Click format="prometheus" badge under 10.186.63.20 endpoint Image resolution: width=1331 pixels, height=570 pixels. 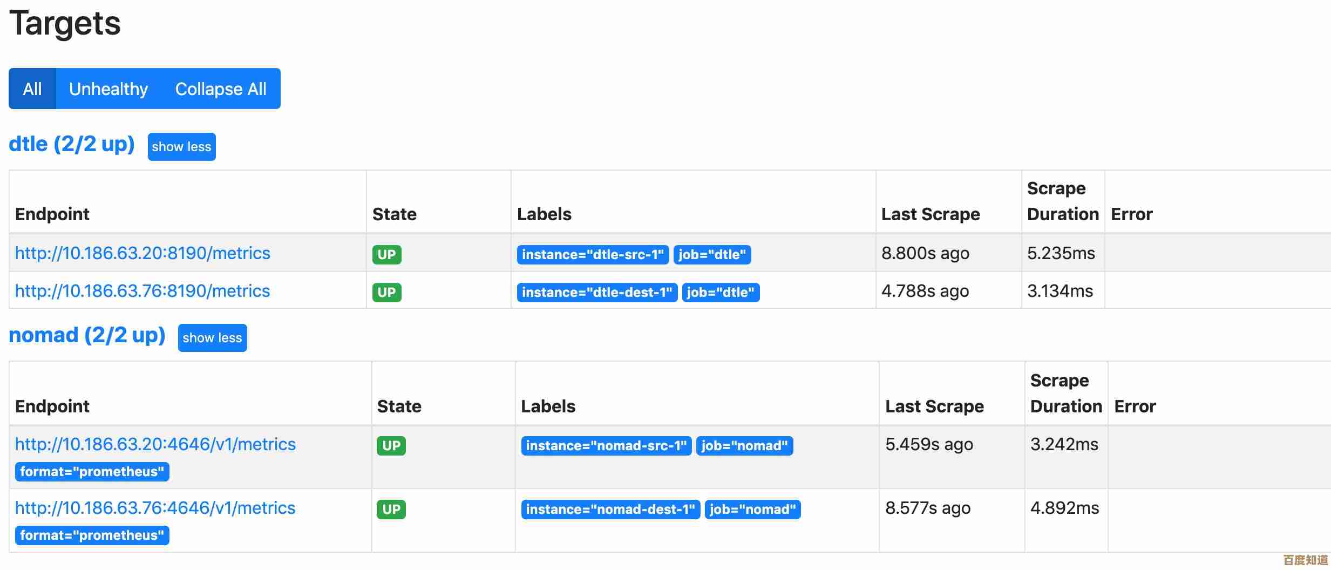tap(92, 472)
